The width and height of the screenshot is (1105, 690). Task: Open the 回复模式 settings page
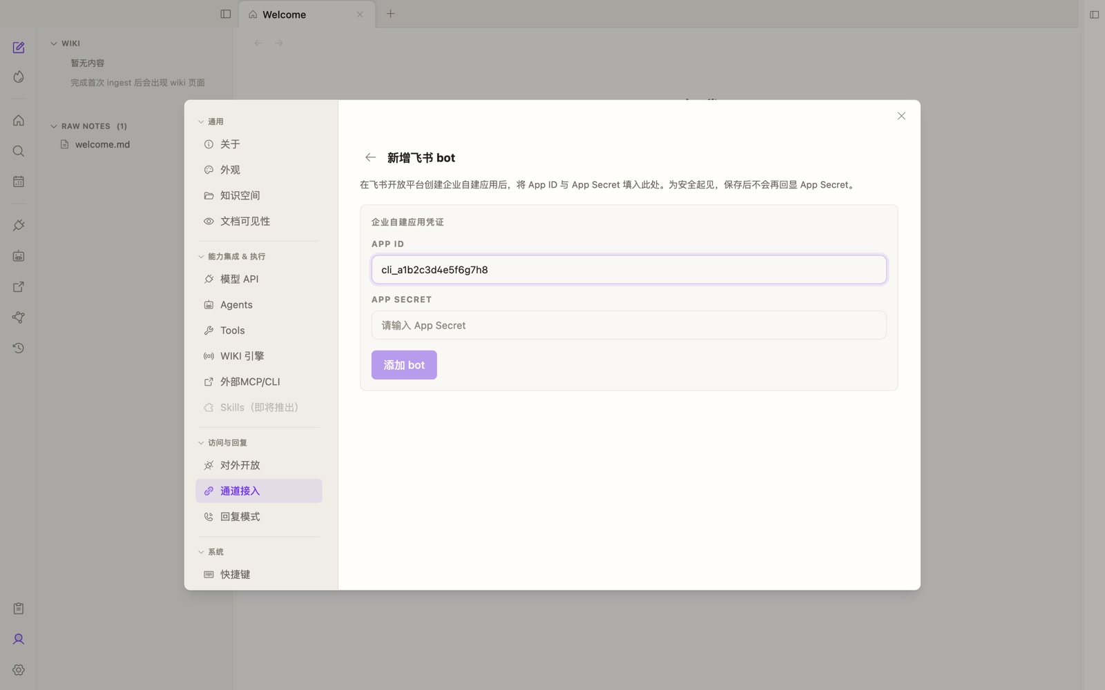[259, 517]
